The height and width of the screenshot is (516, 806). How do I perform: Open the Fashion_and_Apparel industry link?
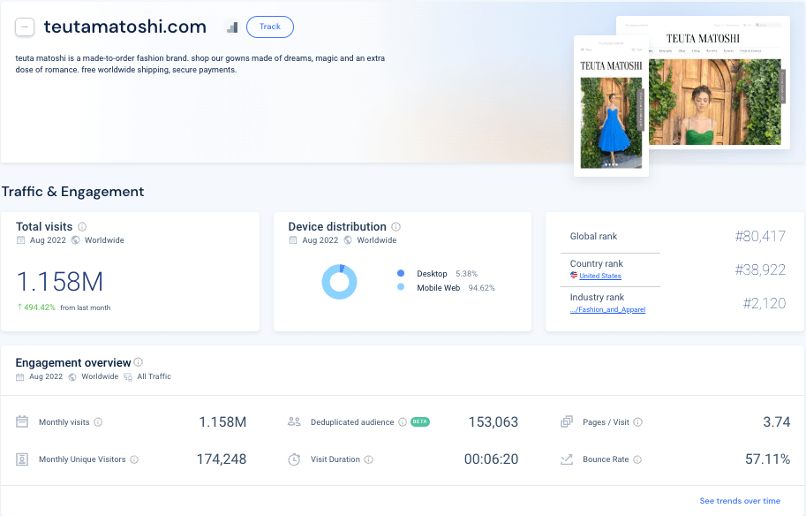[607, 309]
